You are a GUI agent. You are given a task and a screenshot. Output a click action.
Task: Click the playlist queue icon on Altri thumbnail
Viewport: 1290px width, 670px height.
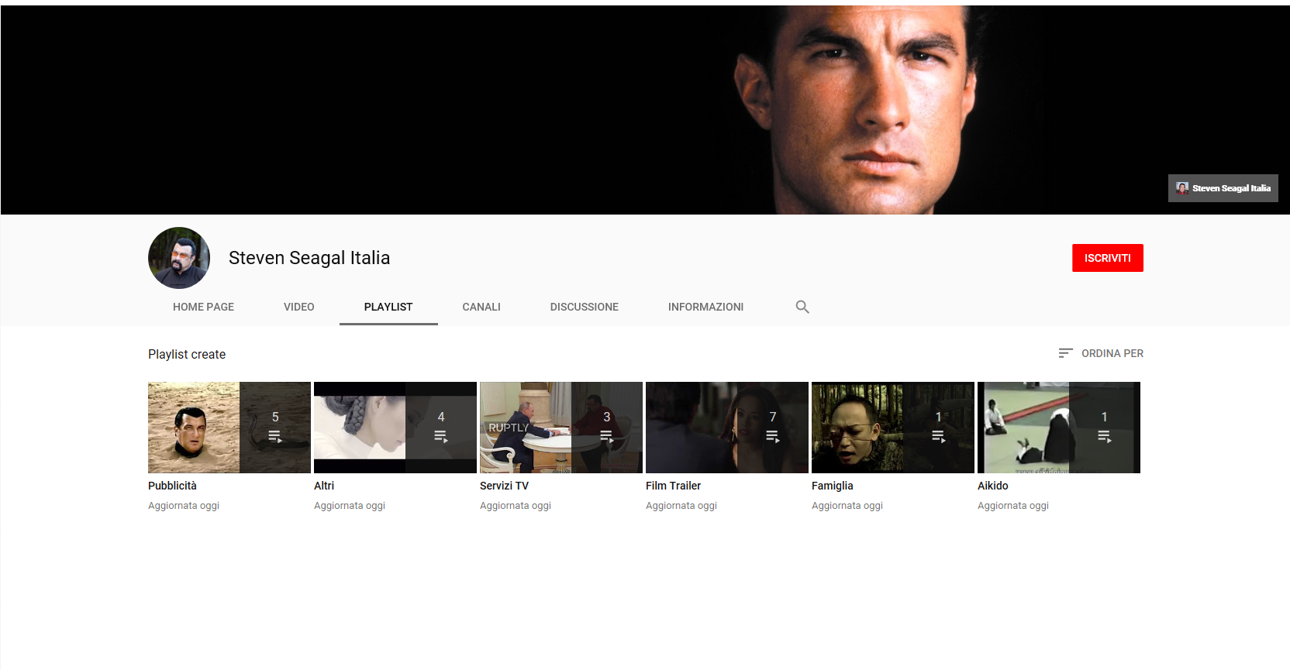441,437
